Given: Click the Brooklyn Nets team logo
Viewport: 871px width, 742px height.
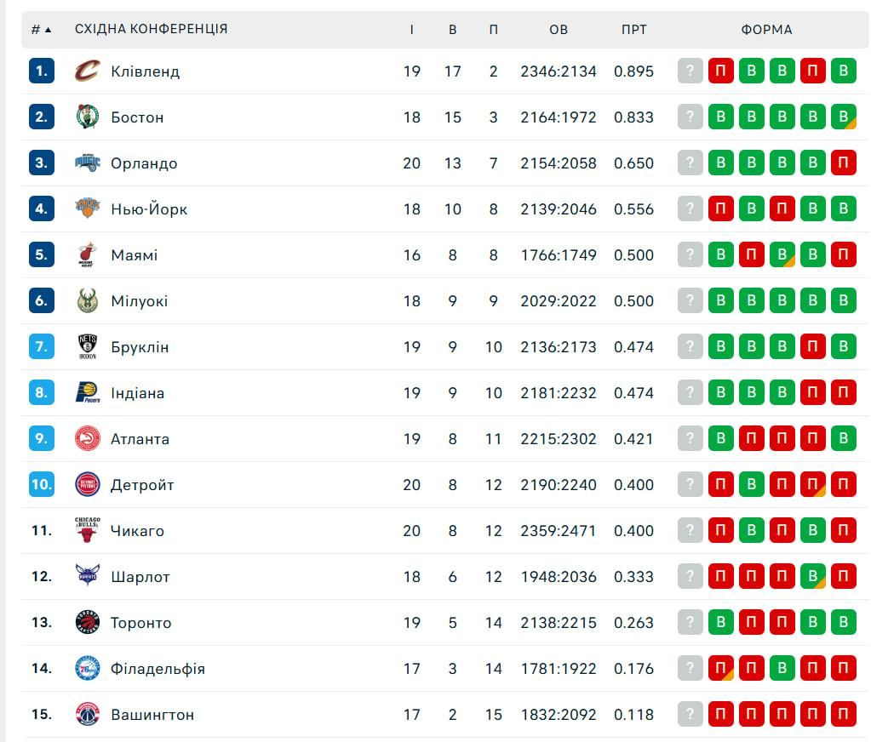Looking at the screenshot, I should pyautogui.click(x=87, y=346).
